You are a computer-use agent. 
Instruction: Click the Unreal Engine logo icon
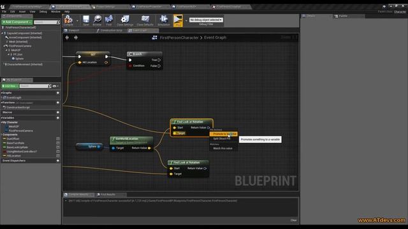pyautogui.click(x=3, y=7)
